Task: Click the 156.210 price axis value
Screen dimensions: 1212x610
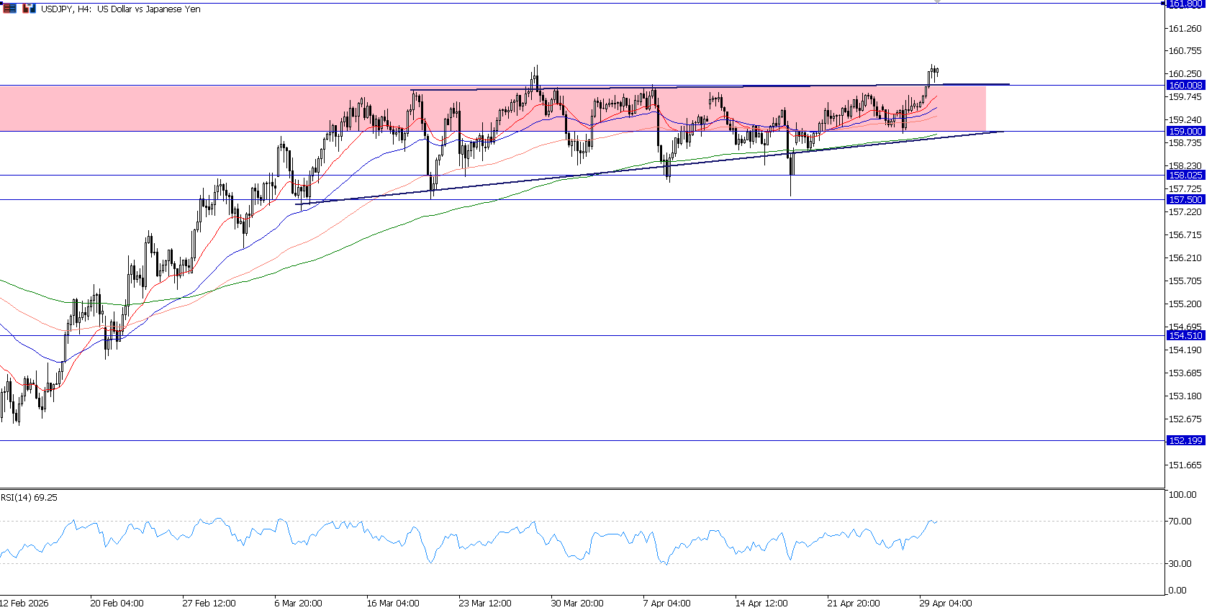Action: coord(1184,258)
